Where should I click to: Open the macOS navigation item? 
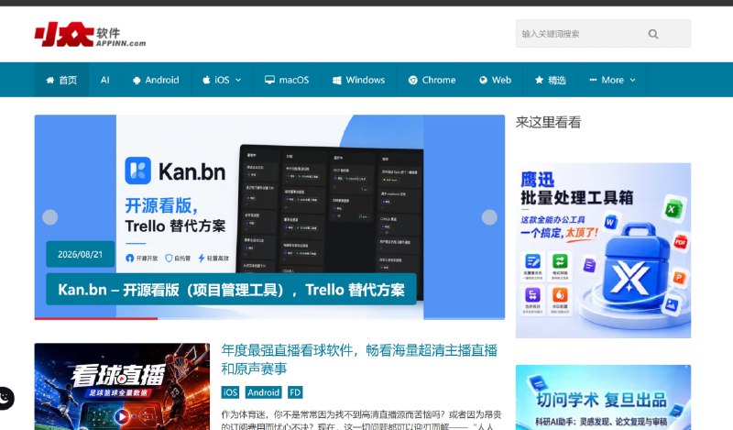[287, 80]
